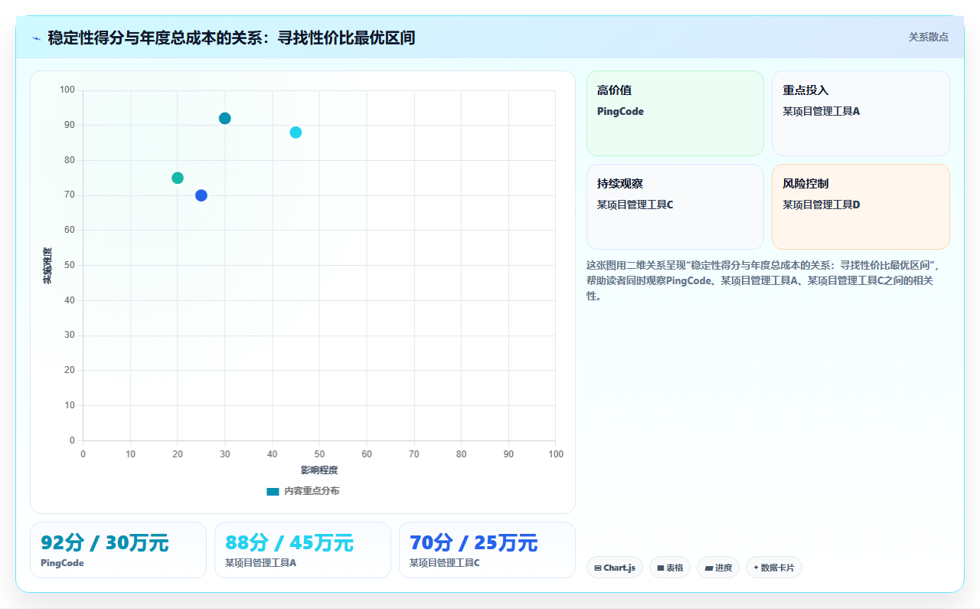Click the Chart.js tag

(x=615, y=568)
